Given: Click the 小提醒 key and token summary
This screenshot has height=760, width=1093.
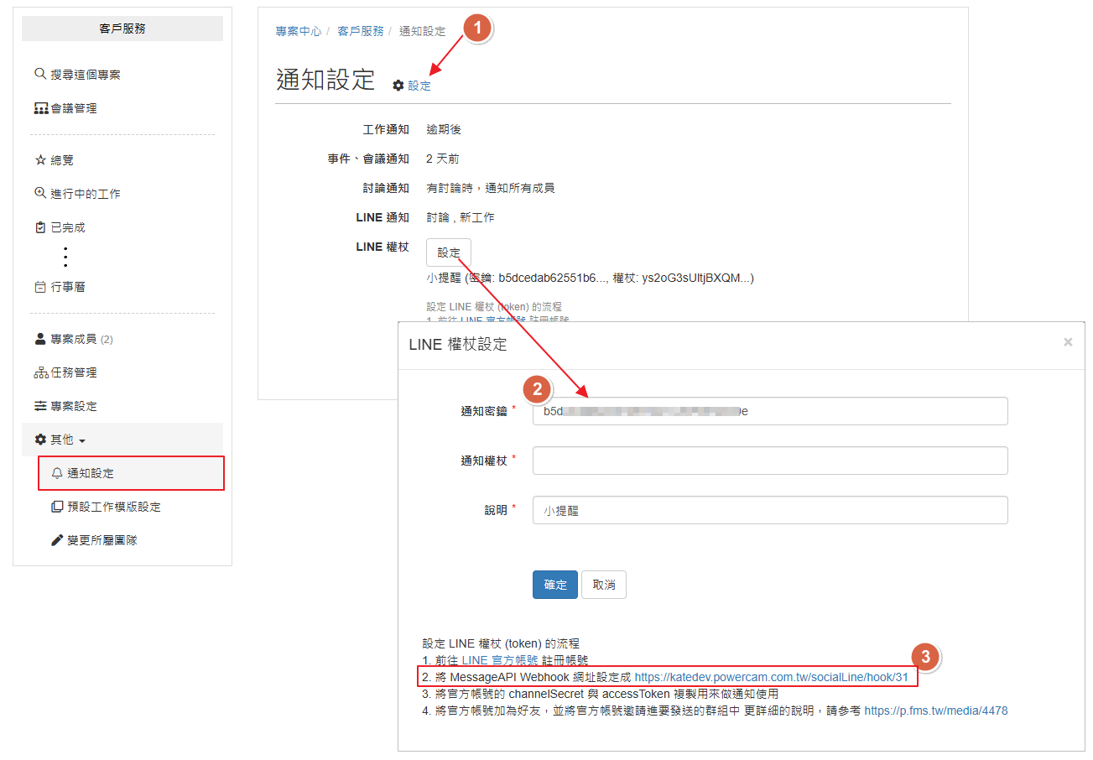Looking at the screenshot, I should (x=591, y=278).
